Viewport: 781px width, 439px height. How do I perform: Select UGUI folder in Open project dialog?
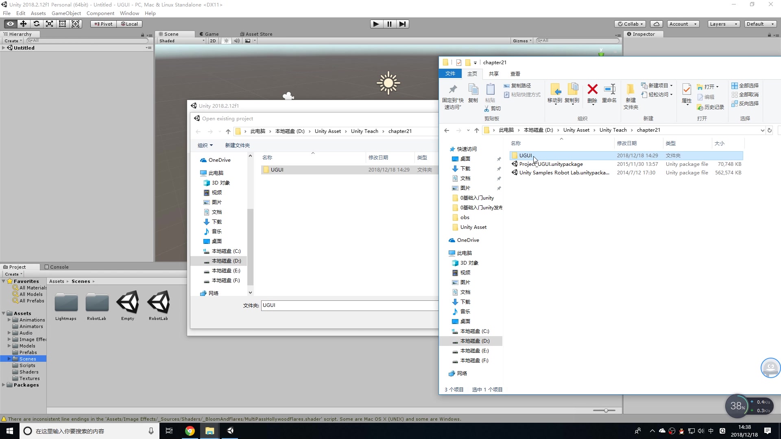[x=350, y=170]
